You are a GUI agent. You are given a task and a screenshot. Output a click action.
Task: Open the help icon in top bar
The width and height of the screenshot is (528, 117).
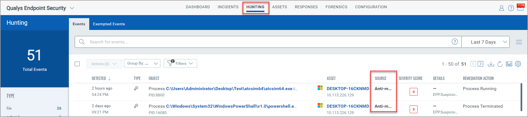click(511, 8)
